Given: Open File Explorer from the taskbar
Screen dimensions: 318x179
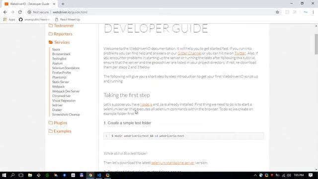Looking at the screenshot, I should (30, 175).
